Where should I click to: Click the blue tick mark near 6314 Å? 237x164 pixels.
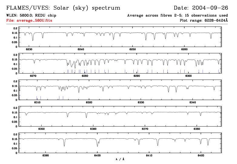[x=59, y=98]
